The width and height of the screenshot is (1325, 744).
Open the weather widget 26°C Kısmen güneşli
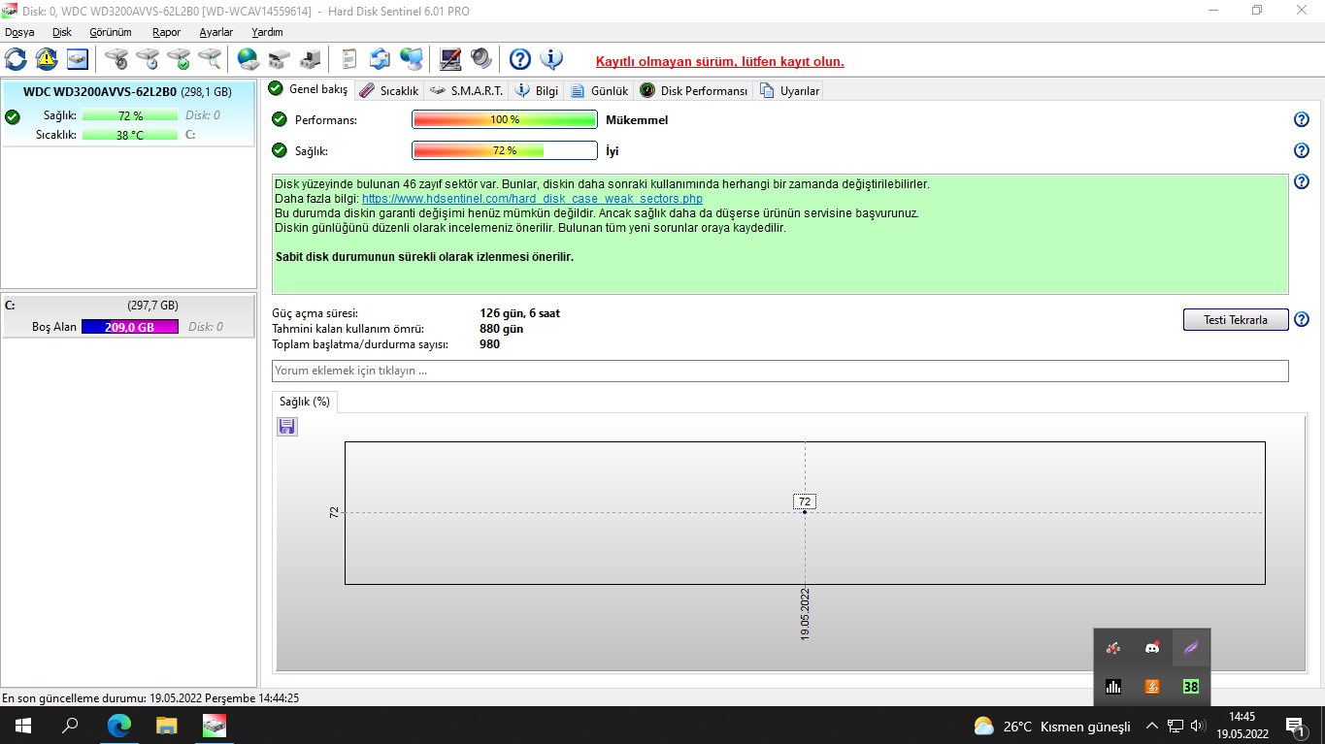pyautogui.click(x=1052, y=726)
